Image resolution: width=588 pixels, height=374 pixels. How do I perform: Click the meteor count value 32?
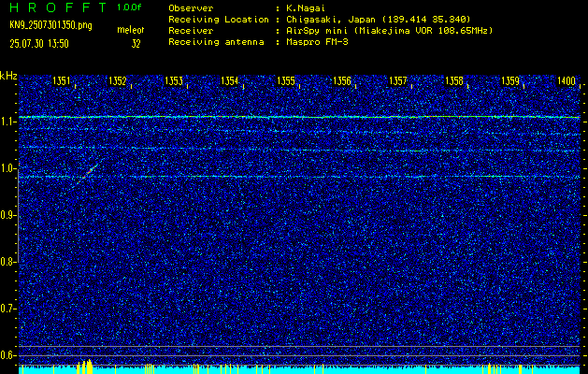136,44
